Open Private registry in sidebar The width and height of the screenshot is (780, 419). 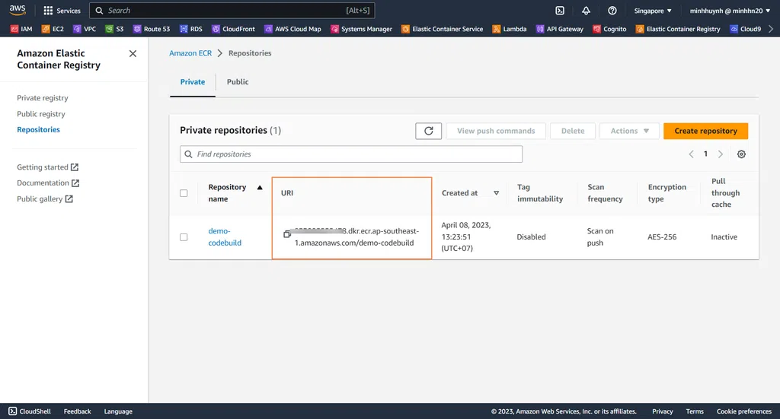(x=43, y=98)
